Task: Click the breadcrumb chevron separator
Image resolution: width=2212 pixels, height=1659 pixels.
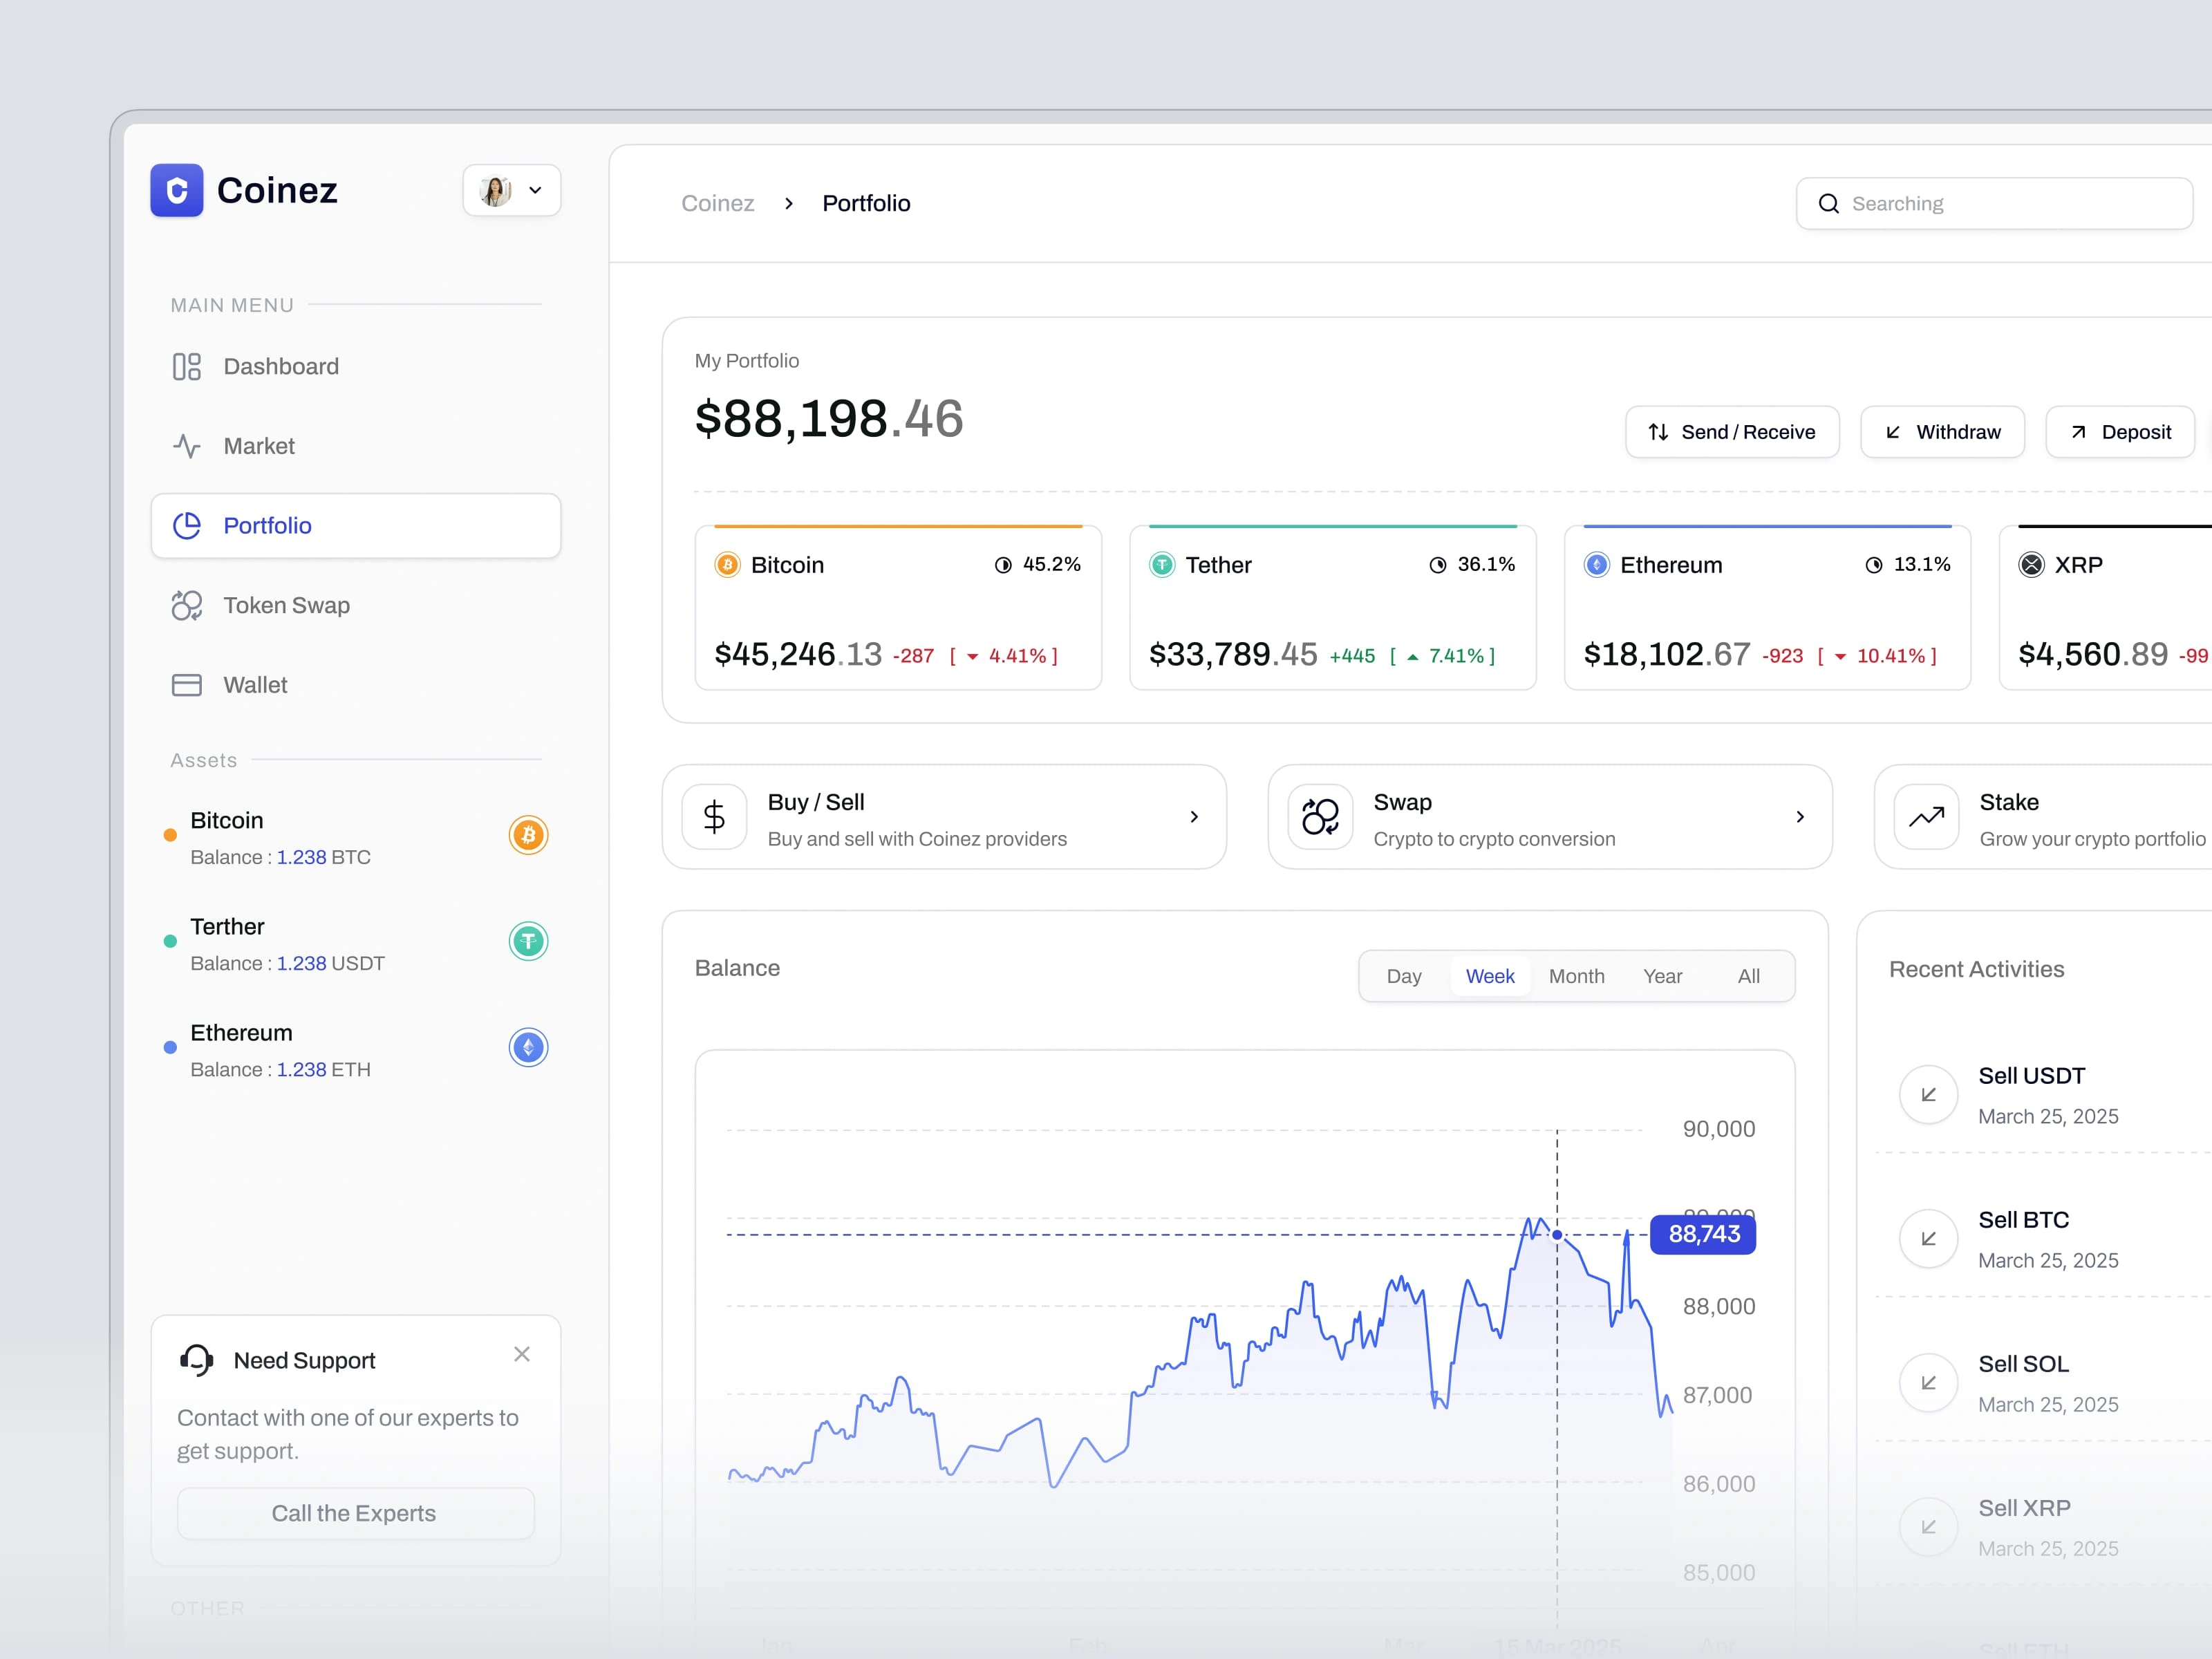Action: (x=788, y=203)
